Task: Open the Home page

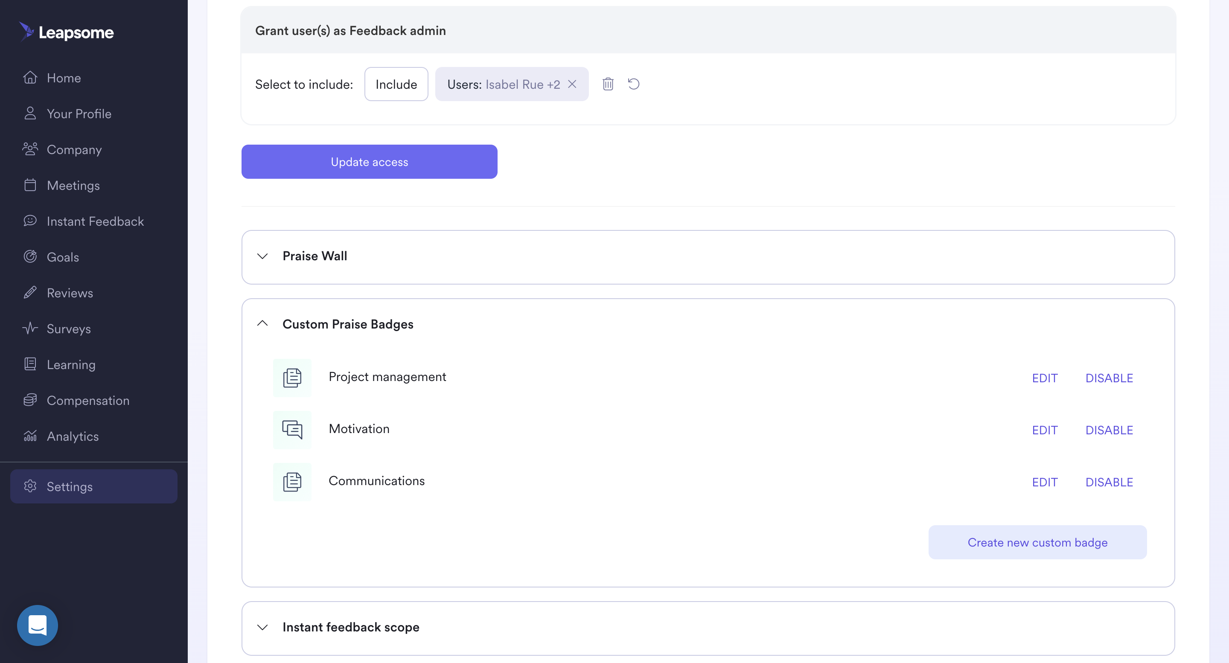Action: pos(64,78)
